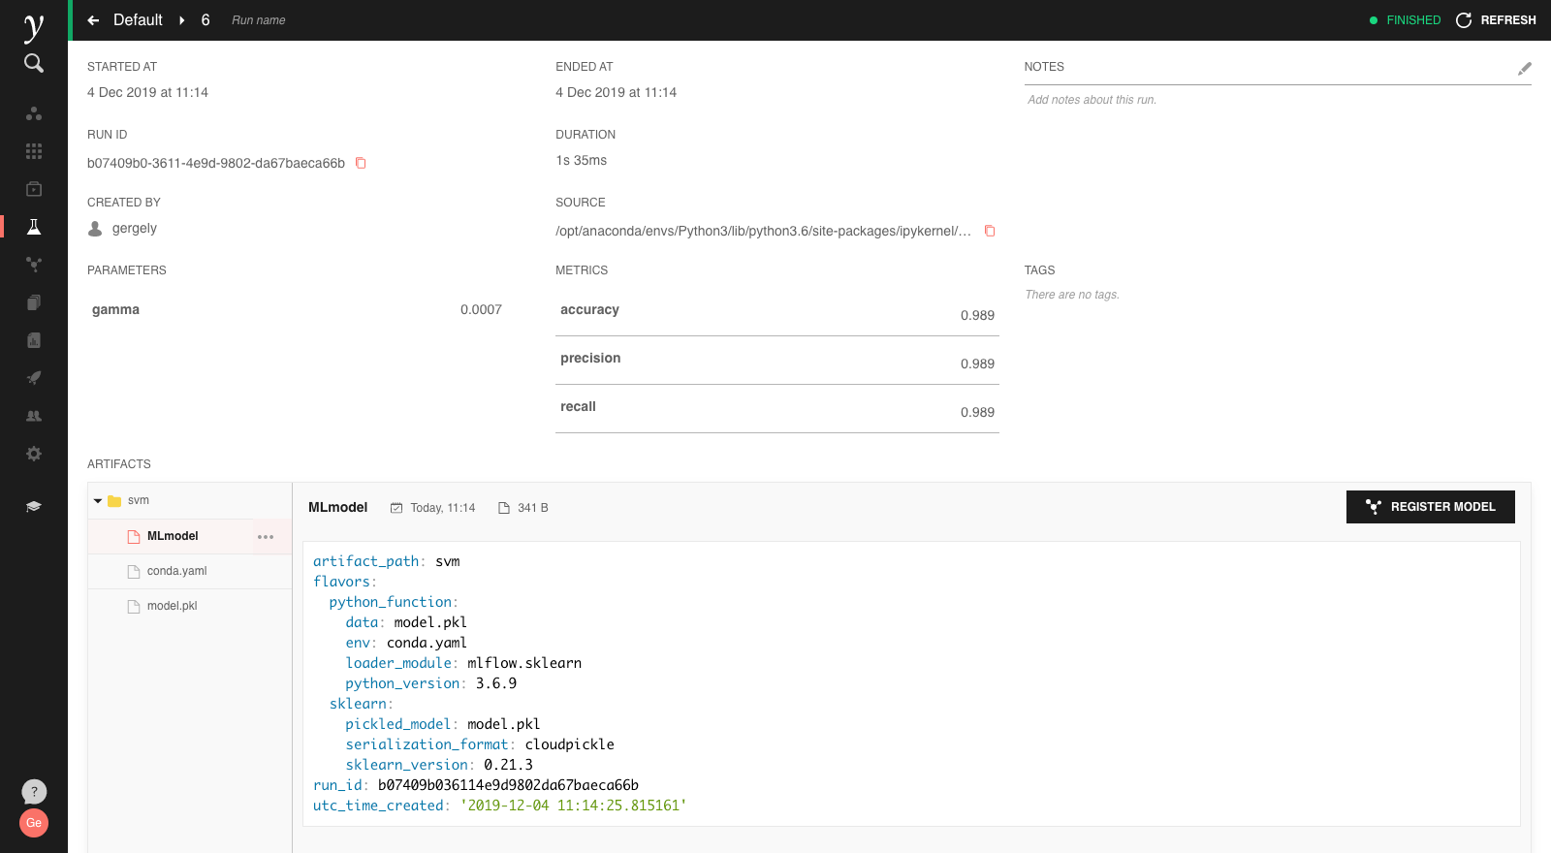The image size is (1551, 853).
Task: Select the model.pkl artifact file
Action: (x=172, y=606)
